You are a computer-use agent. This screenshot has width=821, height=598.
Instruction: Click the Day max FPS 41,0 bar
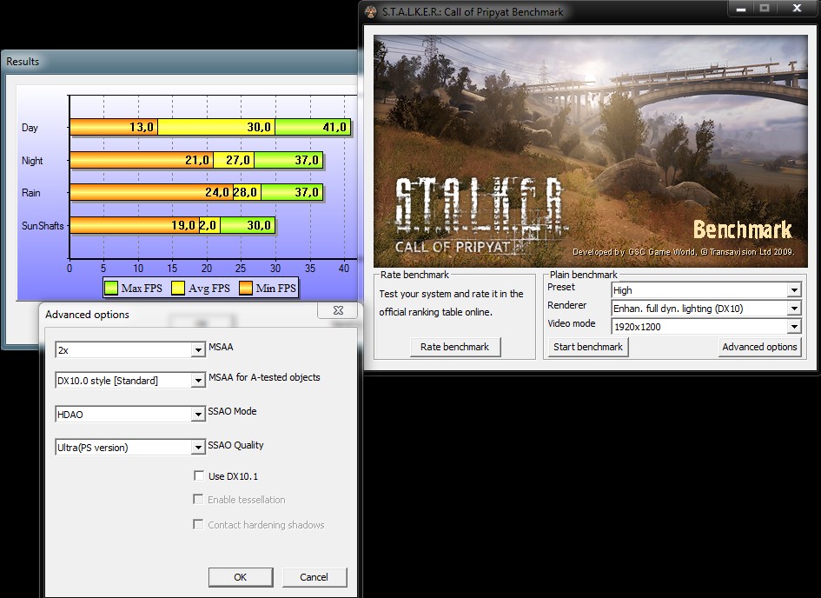(x=313, y=127)
